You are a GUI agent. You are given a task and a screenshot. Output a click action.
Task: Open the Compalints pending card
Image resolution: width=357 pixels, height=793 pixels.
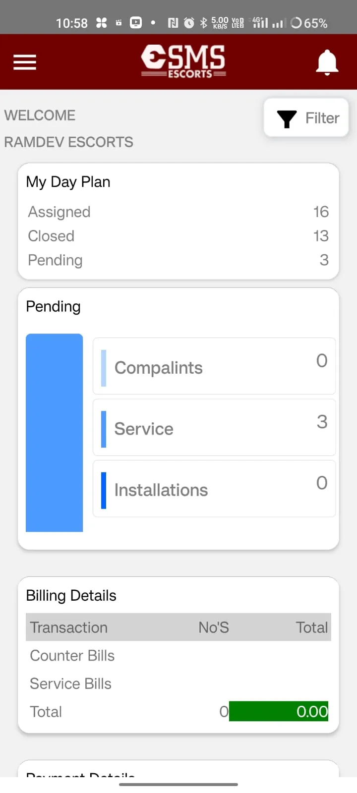tap(214, 367)
